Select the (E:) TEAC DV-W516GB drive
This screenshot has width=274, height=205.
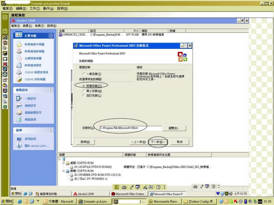pos(91,179)
